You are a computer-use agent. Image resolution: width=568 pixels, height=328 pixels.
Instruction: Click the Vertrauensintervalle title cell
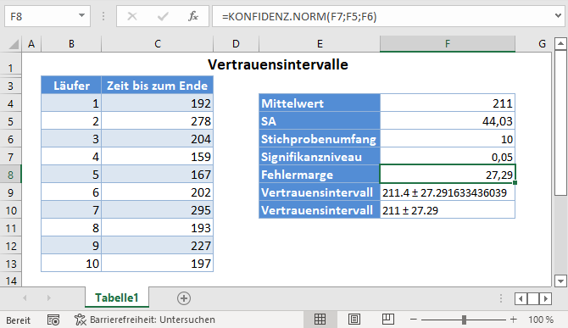pos(278,64)
